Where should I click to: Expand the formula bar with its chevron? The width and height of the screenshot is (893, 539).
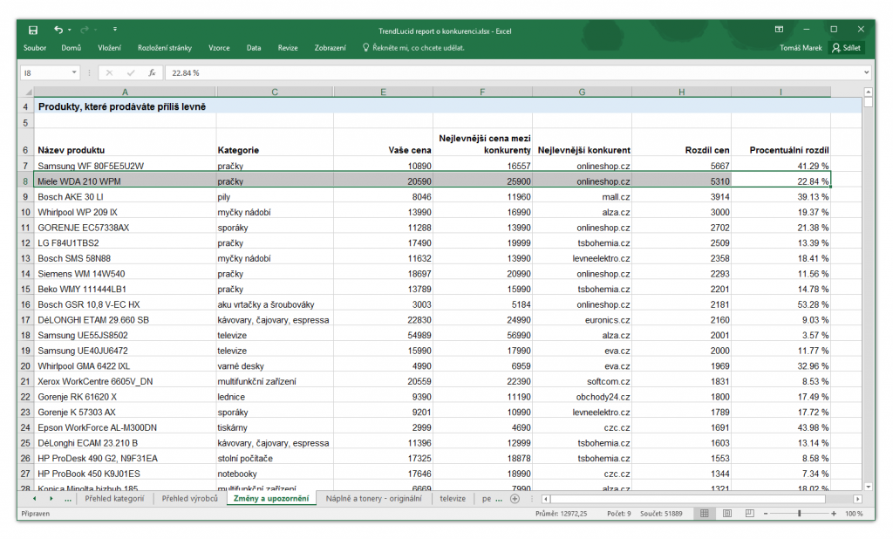[x=866, y=73]
